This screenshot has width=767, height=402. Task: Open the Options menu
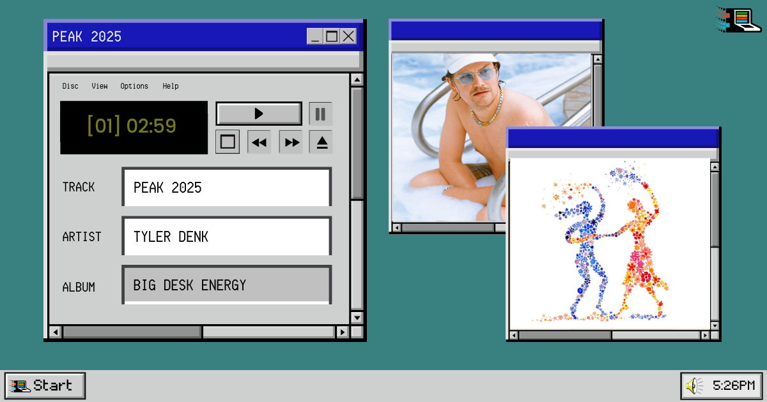point(134,86)
